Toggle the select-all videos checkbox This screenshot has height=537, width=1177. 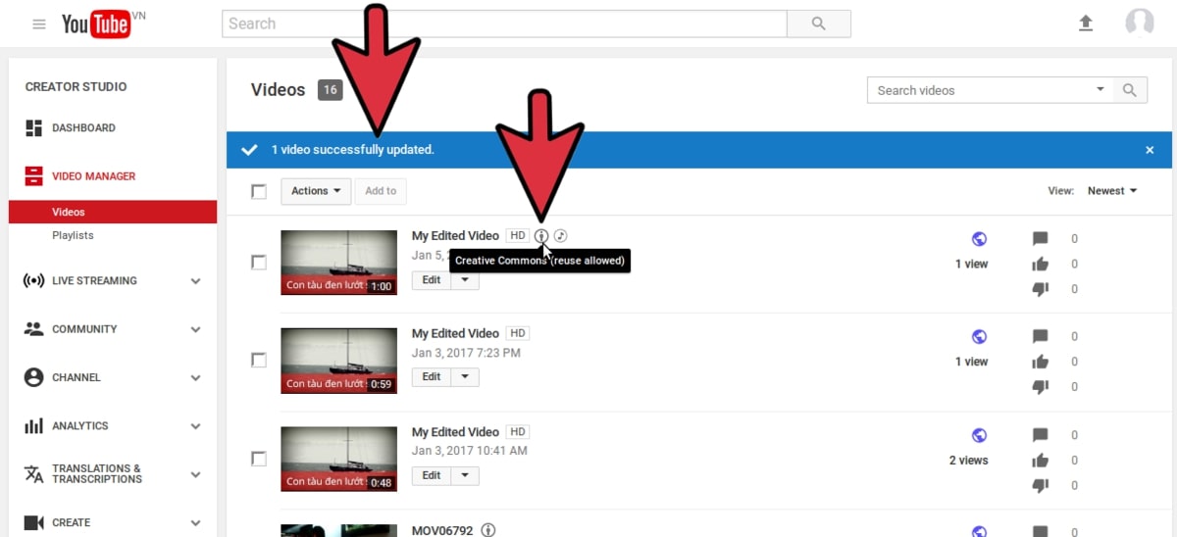tap(259, 191)
